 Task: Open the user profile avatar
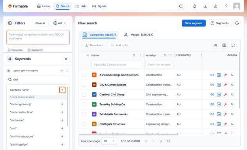pyautogui.click(x=237, y=6)
